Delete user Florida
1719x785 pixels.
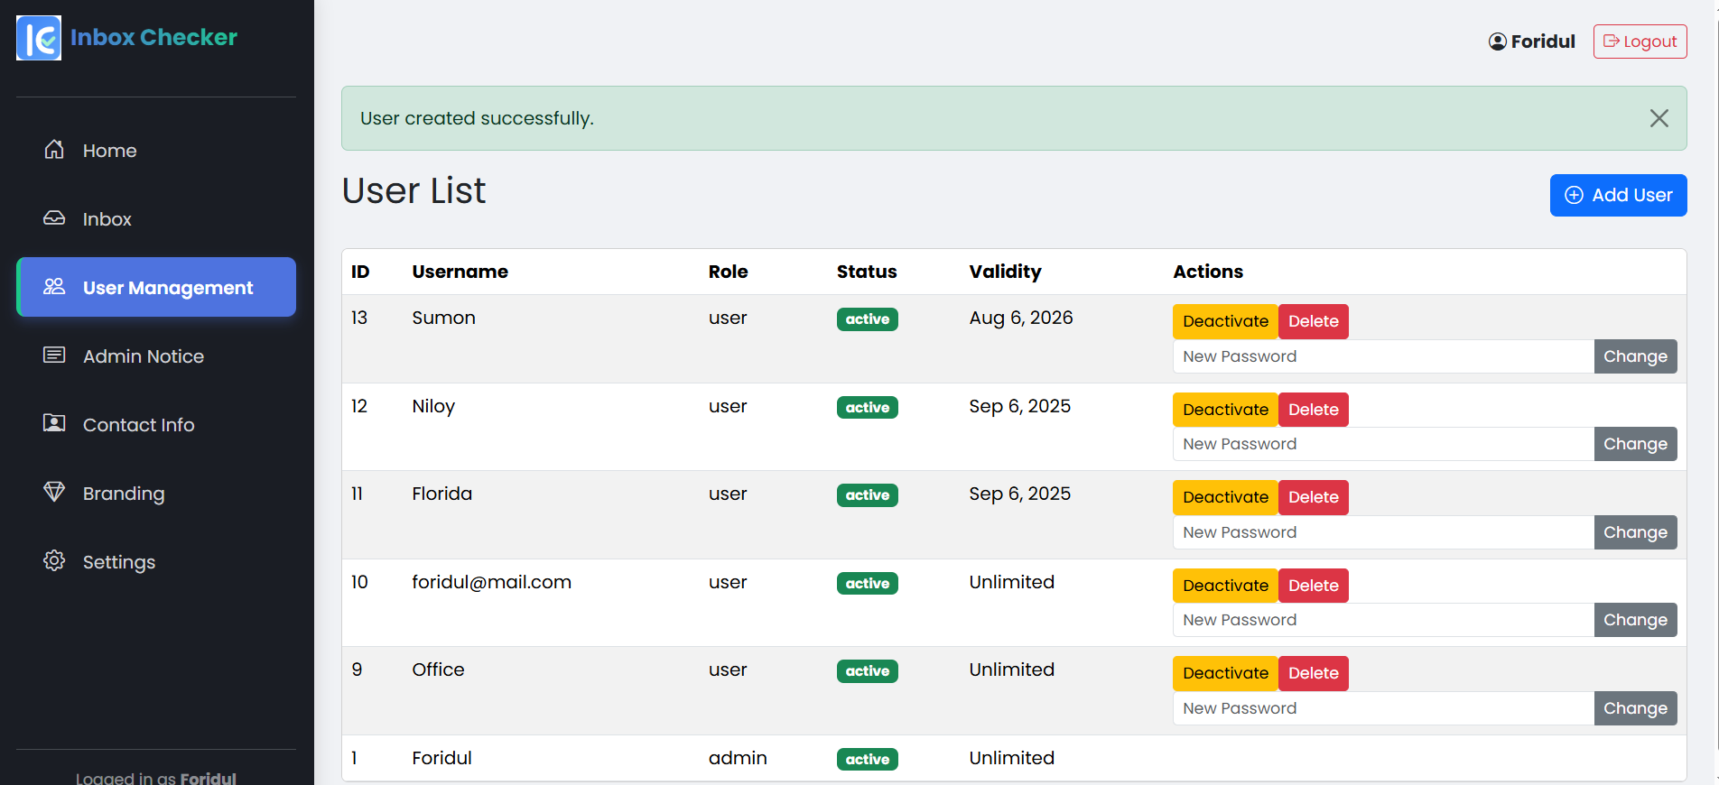1314,497
